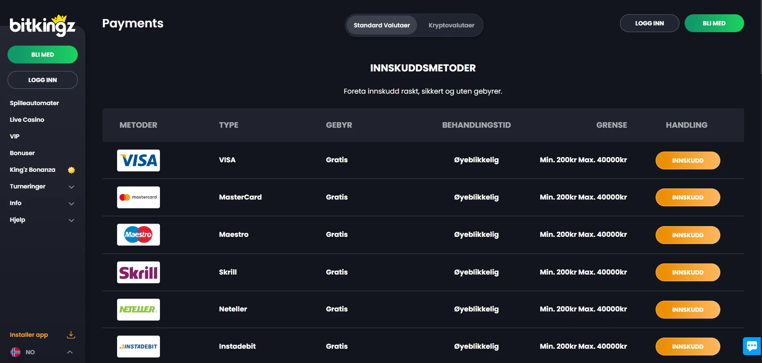Click the Neteller logo
Screen dimensions: 762x363
[x=139, y=309]
